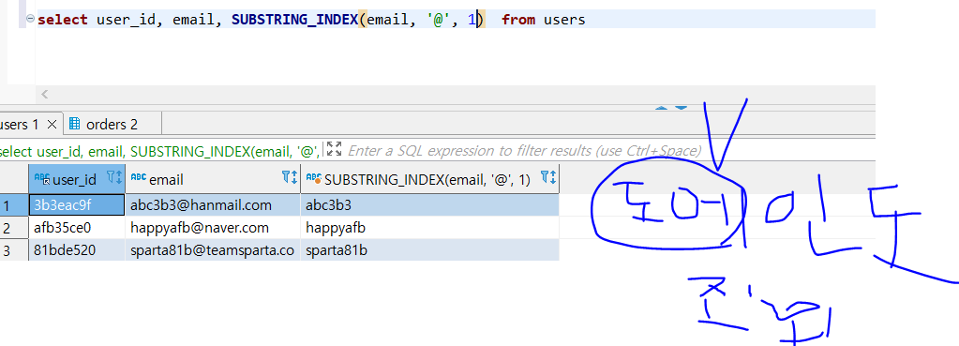Click the editor horizontal scroll left arrow
Screen dimensions: 959x346
coord(44,94)
